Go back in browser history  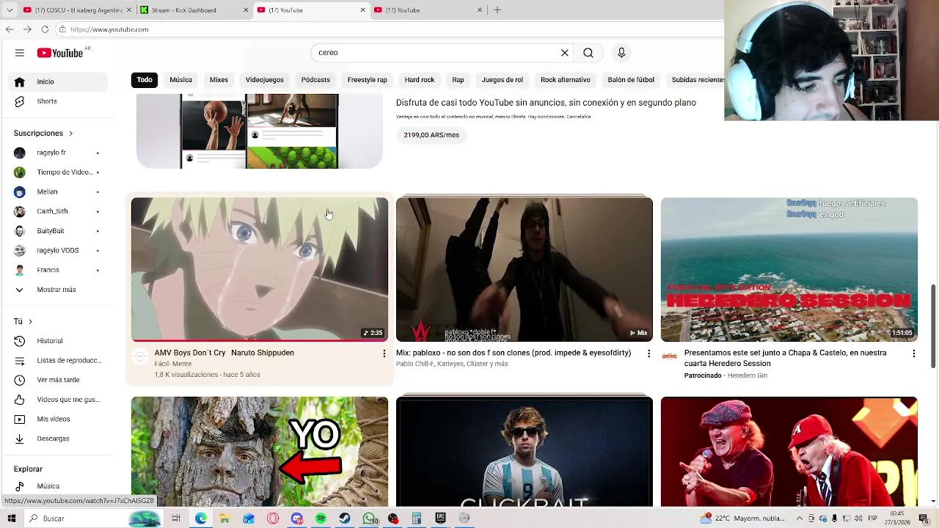point(10,29)
